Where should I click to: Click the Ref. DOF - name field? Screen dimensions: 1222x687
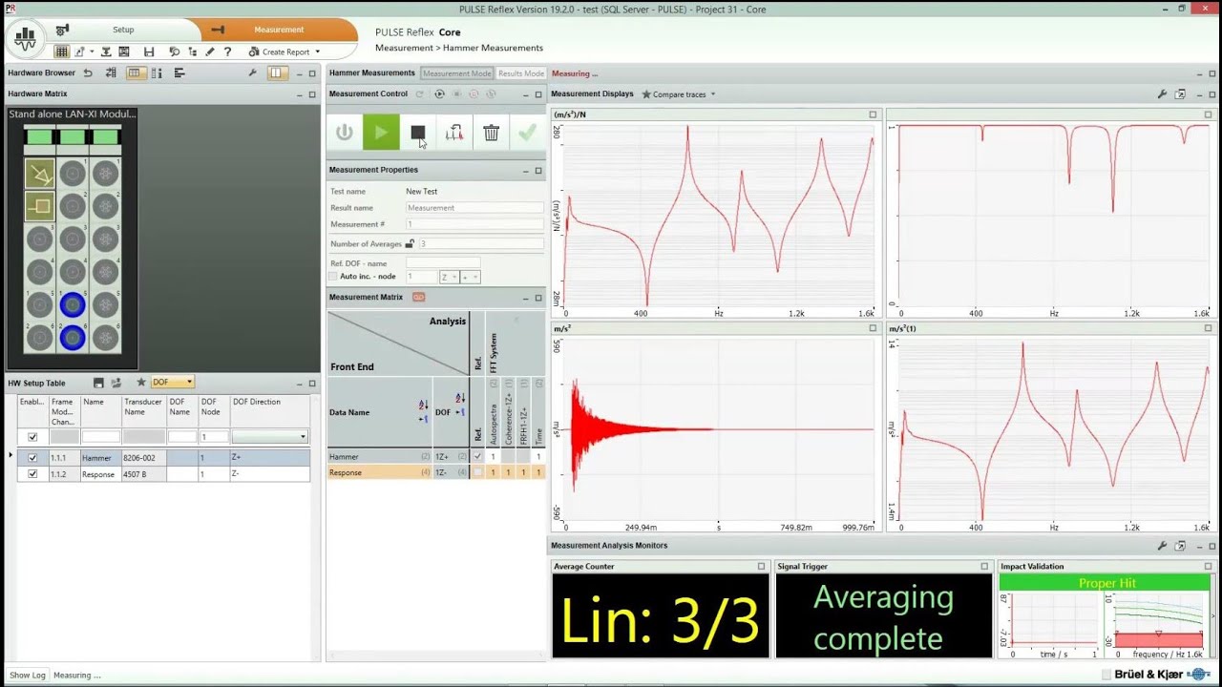(x=443, y=262)
